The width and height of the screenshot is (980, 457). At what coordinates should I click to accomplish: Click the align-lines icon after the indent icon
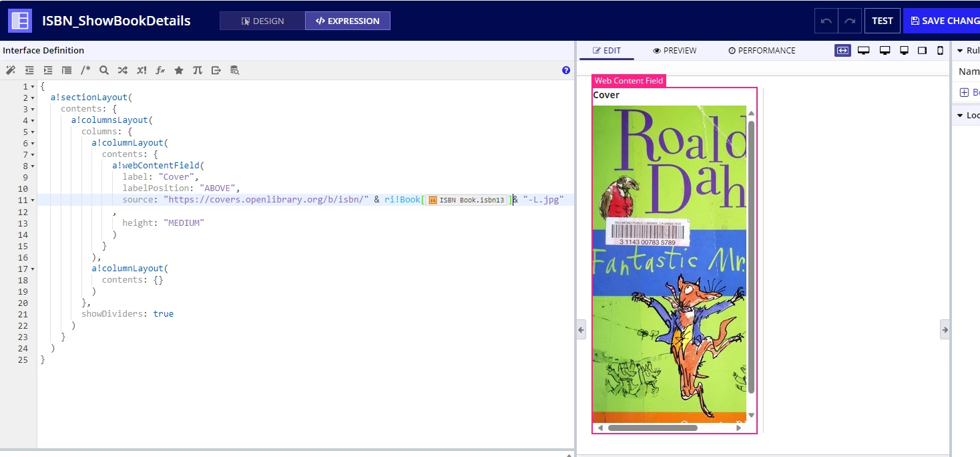point(67,70)
